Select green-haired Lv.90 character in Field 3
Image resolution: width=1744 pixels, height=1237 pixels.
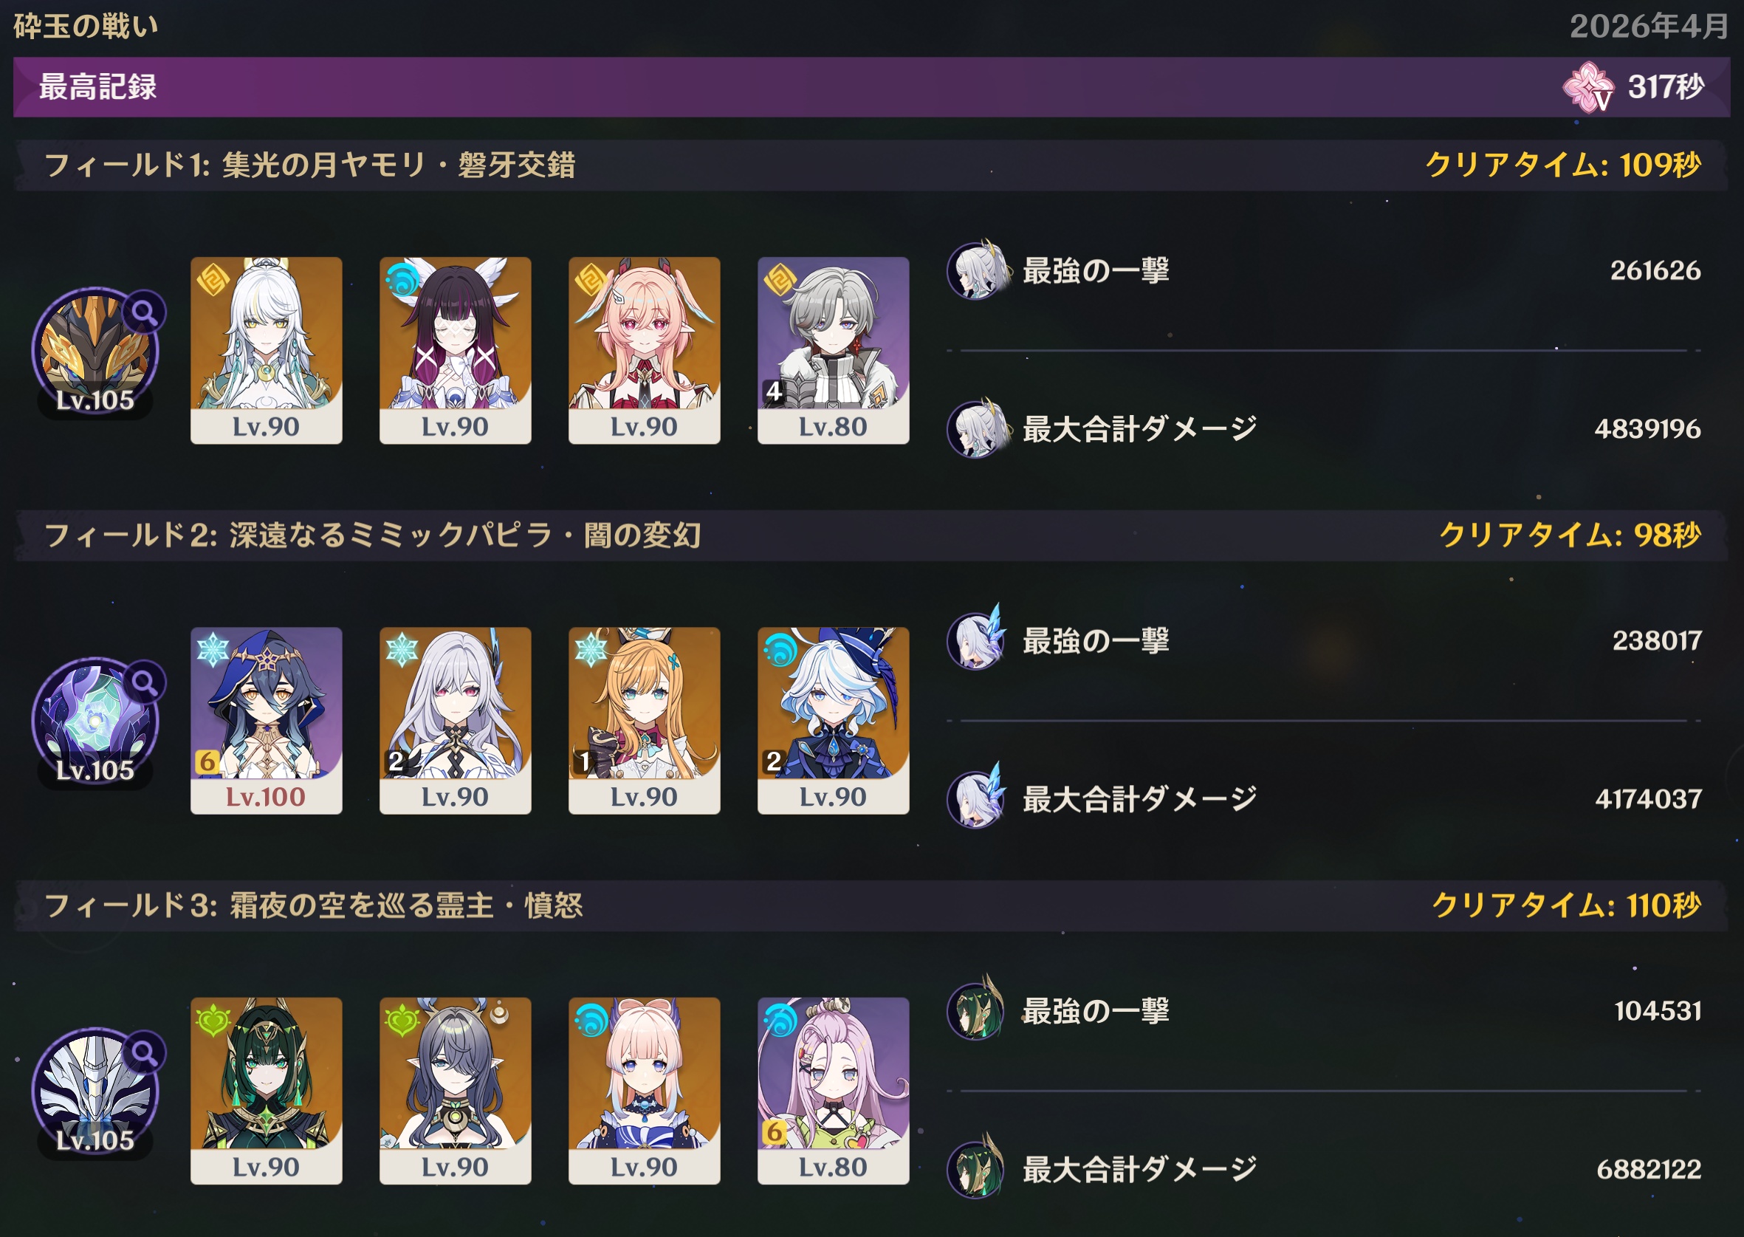266,1091
